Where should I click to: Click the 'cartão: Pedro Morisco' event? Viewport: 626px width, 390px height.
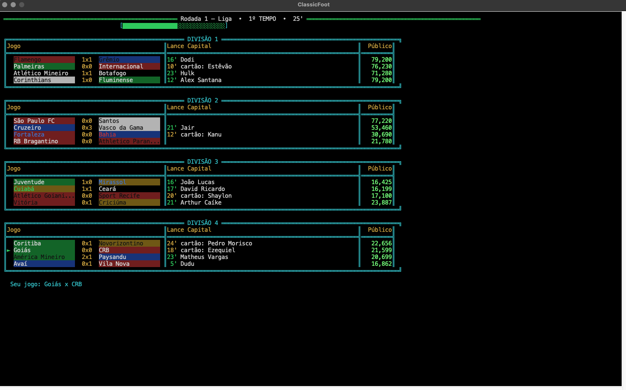pos(216,243)
